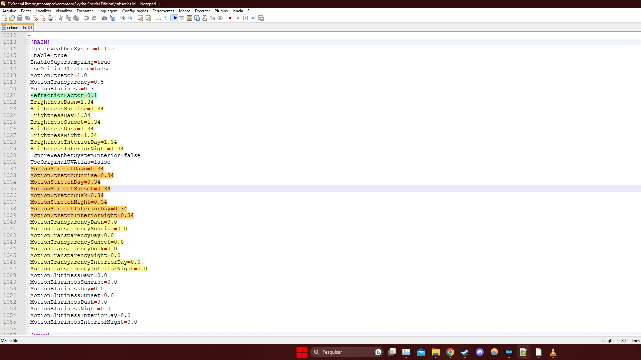The height and width of the screenshot is (360, 641).
Task: Toggle the indent guide button
Action: pyautogui.click(x=174, y=18)
